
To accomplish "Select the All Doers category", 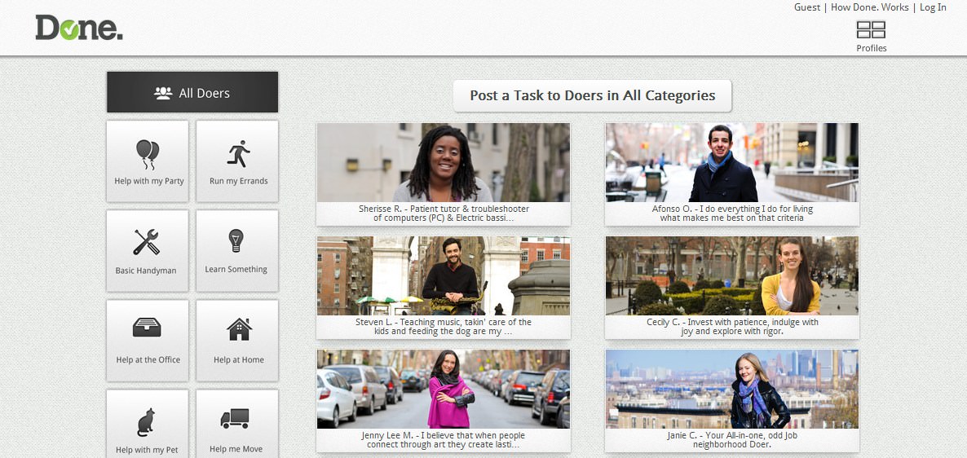I will (x=192, y=92).
